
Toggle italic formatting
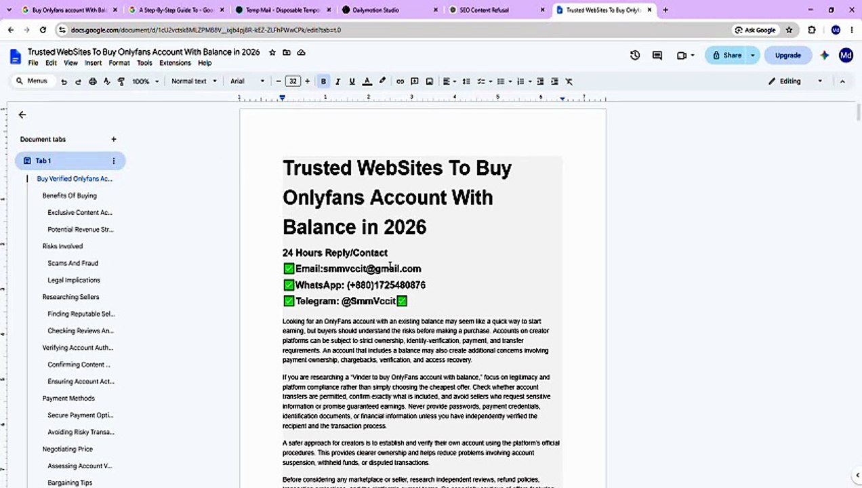[337, 81]
